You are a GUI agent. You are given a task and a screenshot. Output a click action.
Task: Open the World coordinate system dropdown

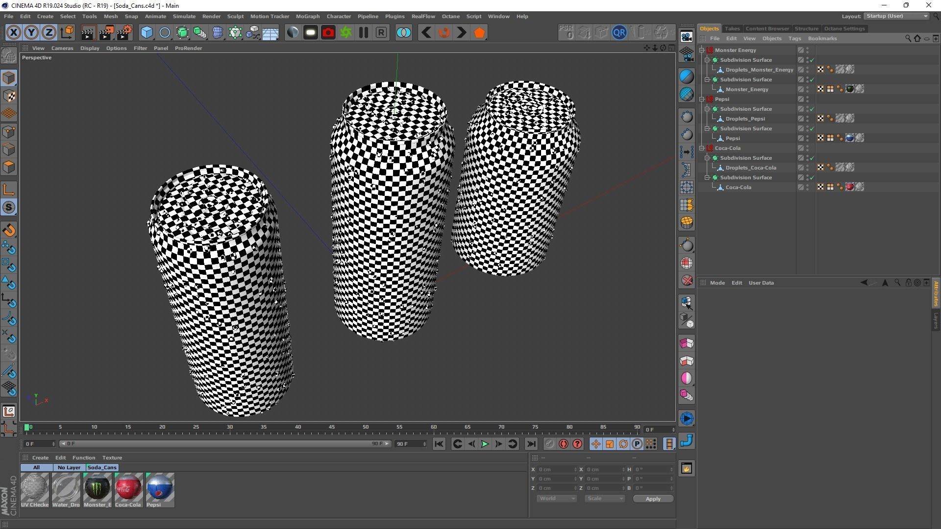[x=557, y=499]
